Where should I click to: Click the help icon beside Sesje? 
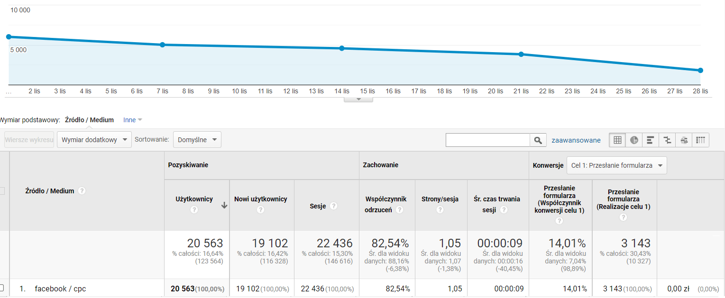point(334,206)
